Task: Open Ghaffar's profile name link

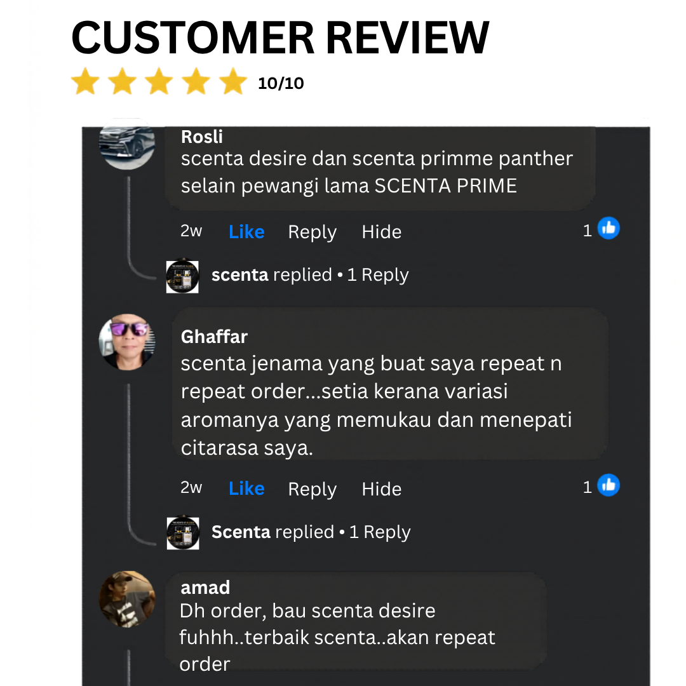Action: [214, 337]
